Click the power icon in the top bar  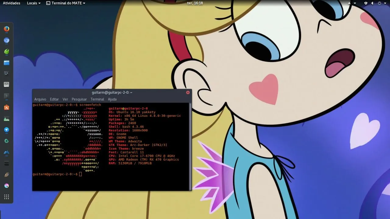379,3
